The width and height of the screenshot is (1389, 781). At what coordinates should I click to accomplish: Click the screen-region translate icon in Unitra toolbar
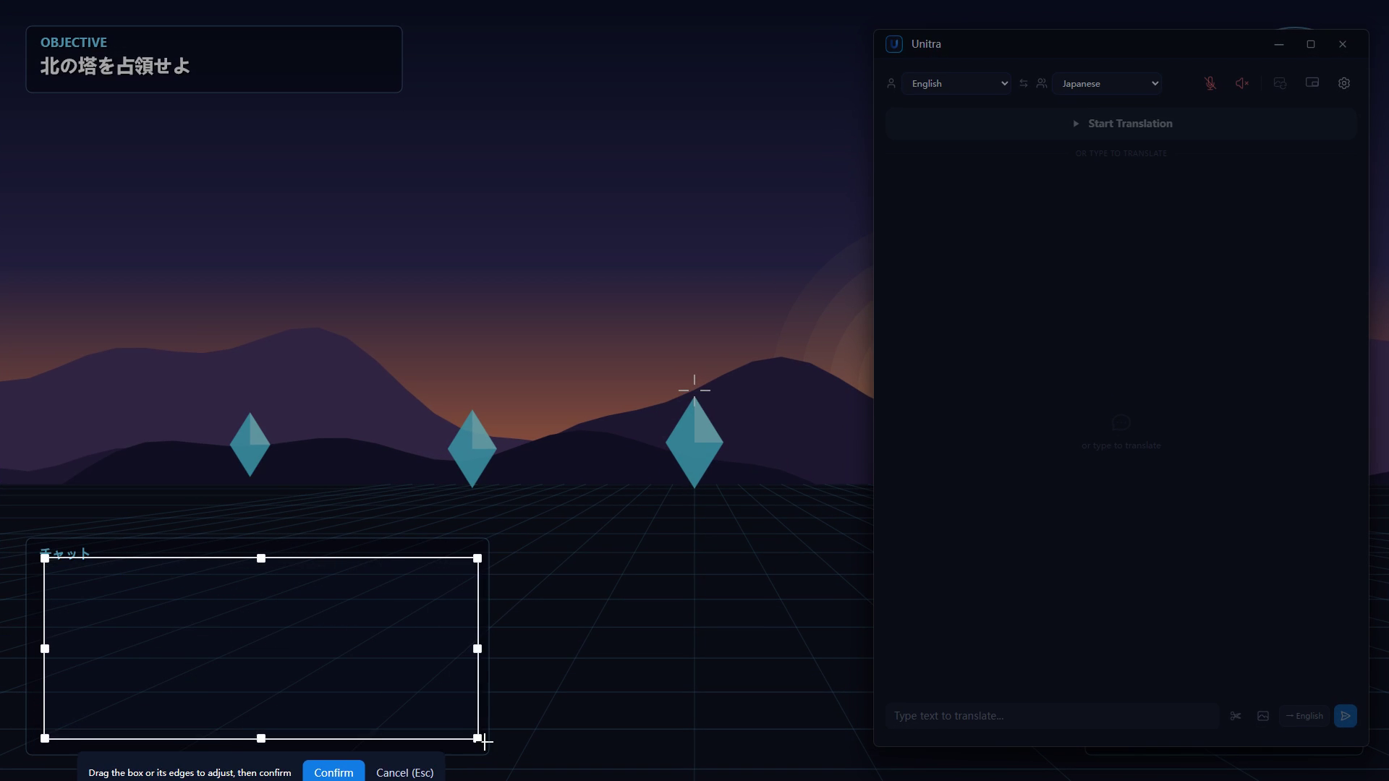[x=1280, y=83]
